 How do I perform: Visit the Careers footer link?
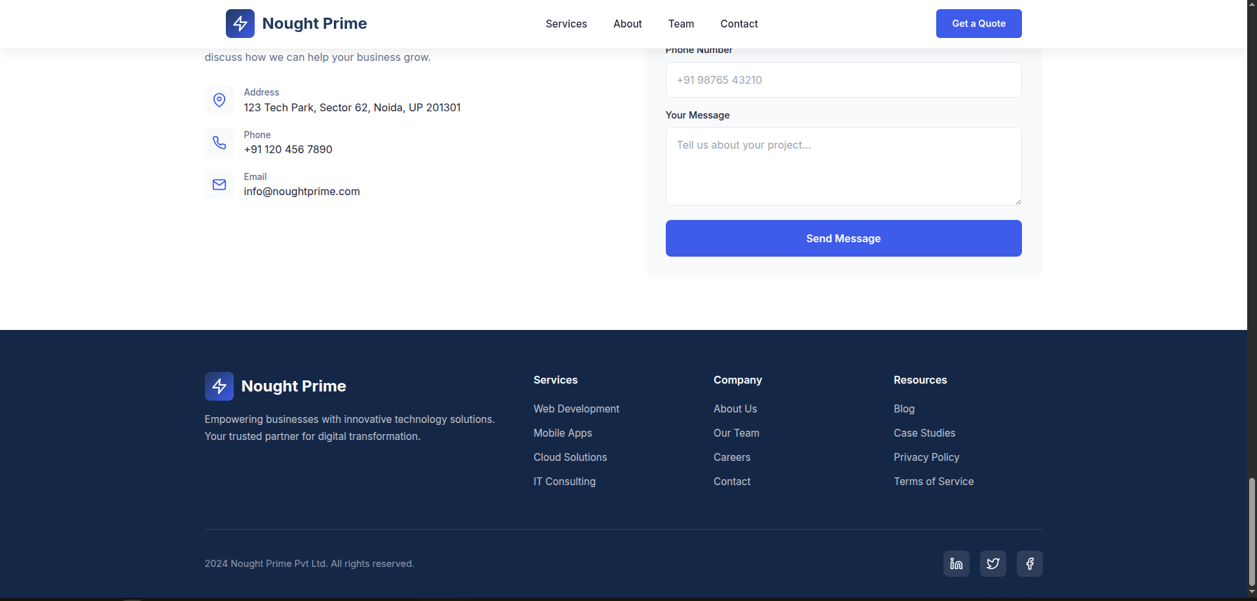(x=732, y=457)
